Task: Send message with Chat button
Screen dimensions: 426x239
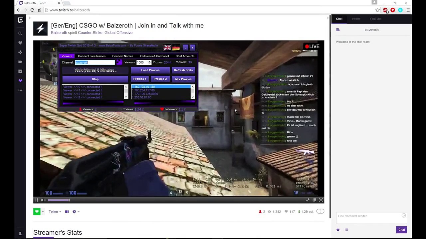Action: tap(402, 230)
